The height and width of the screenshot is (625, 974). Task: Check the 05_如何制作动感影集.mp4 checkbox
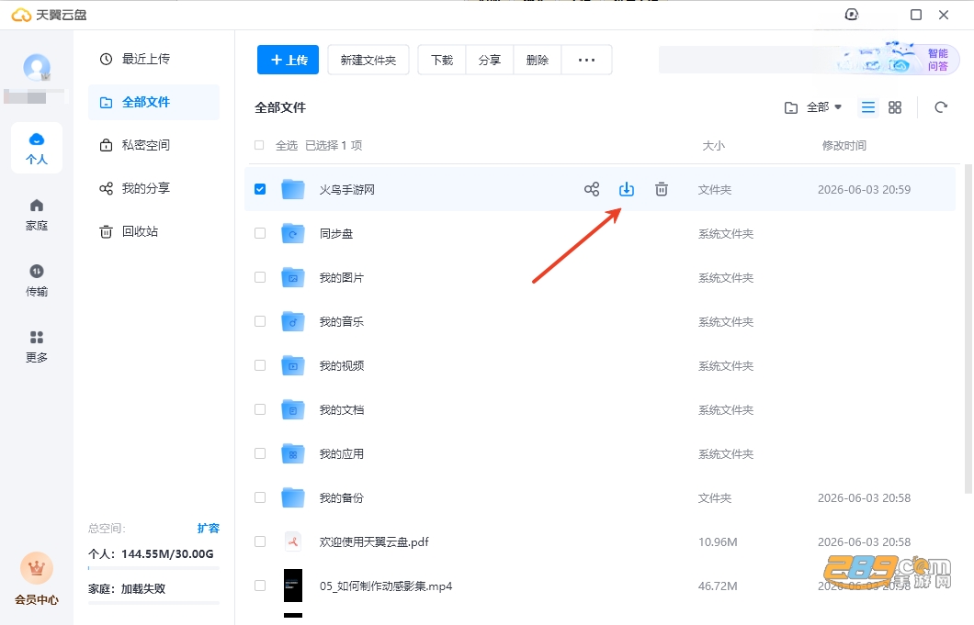tap(260, 586)
